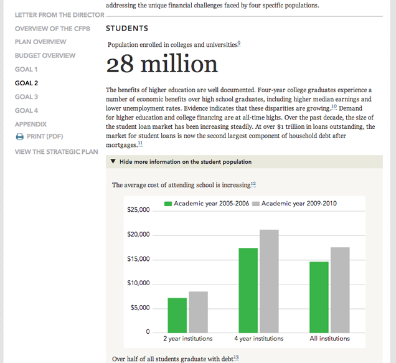
Task: Open footnote 11 after mortgages
Action: [x=140, y=143]
